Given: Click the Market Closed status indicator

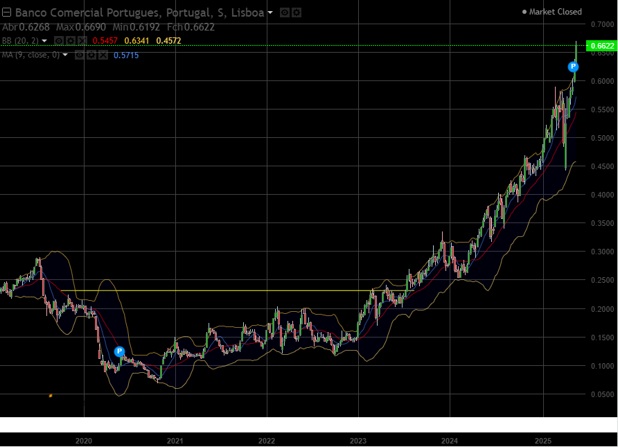Looking at the screenshot, I should [551, 12].
